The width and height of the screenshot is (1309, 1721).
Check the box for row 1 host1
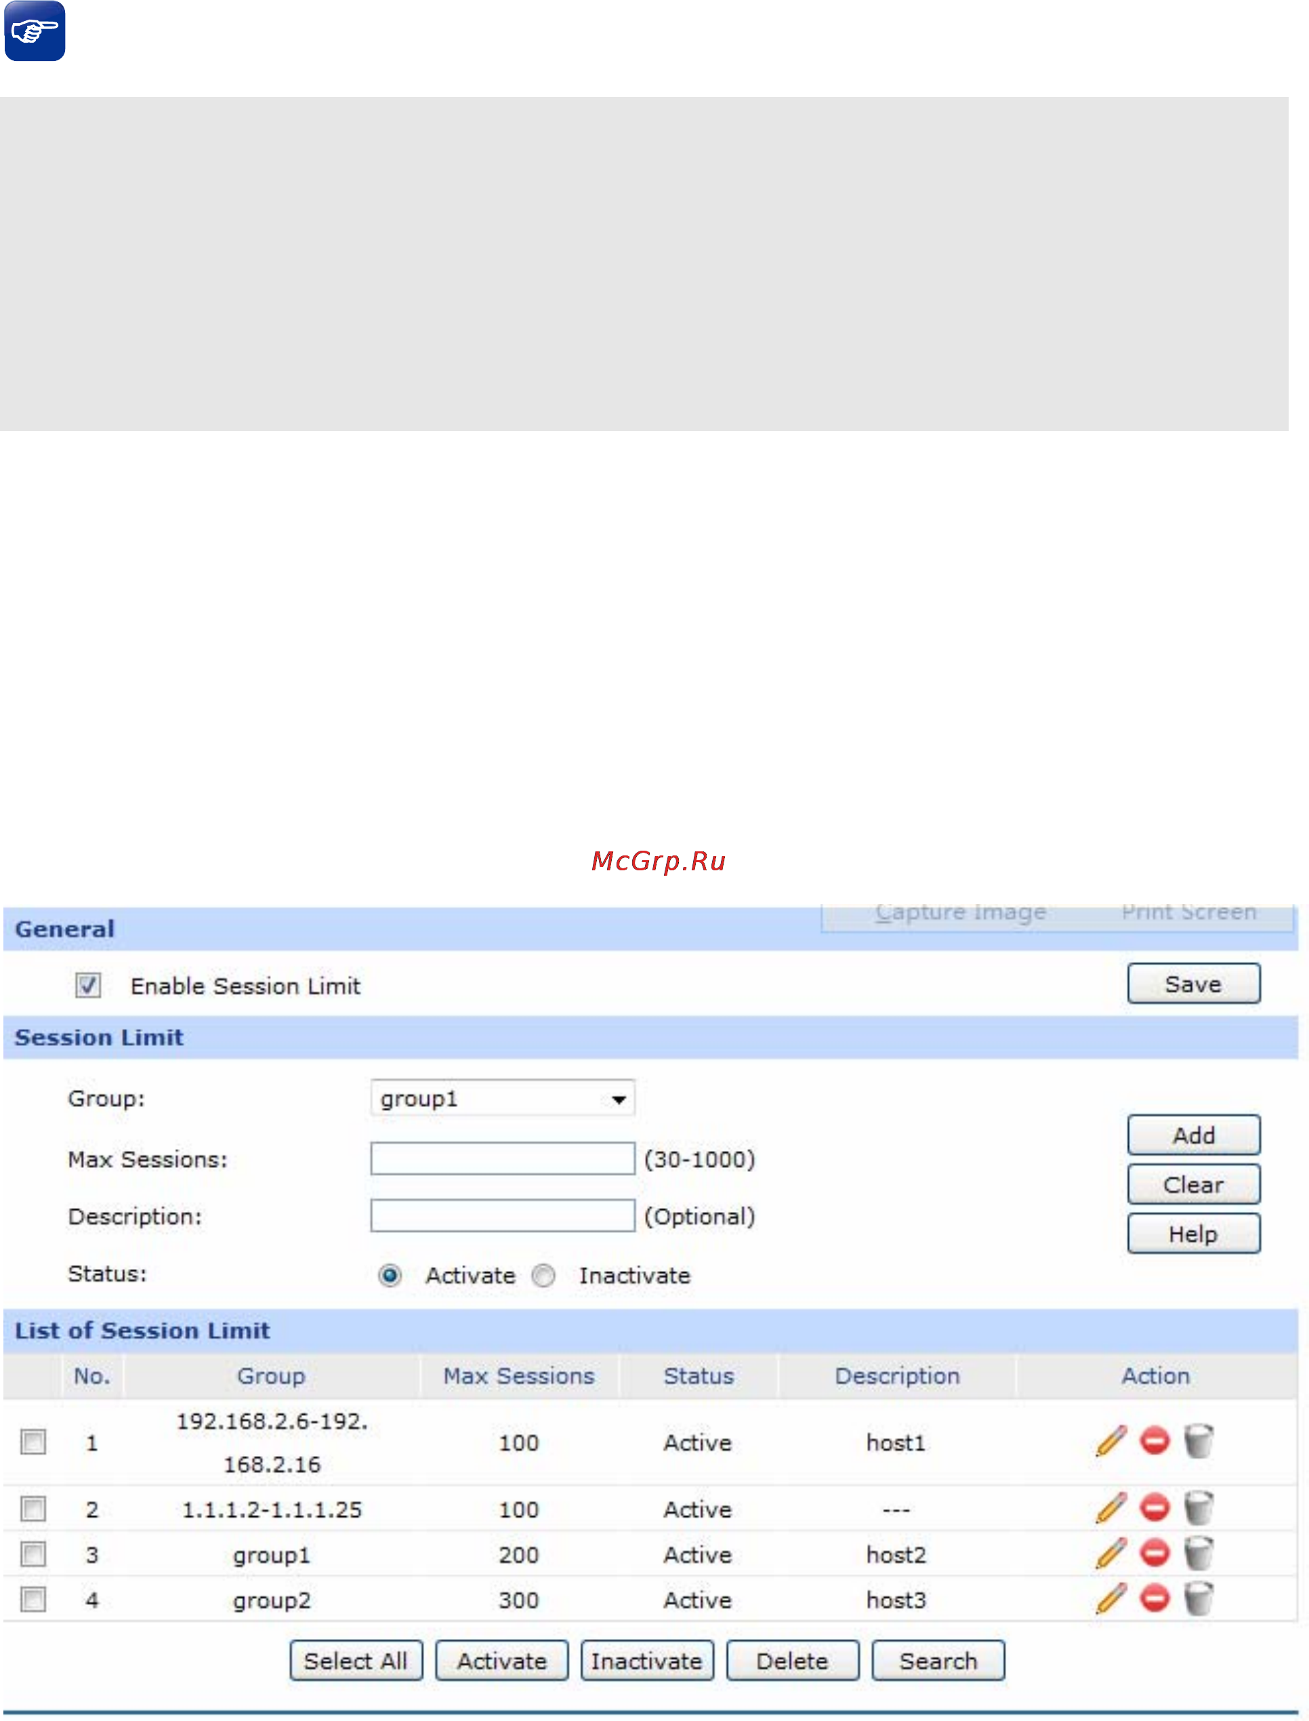pos(33,1442)
